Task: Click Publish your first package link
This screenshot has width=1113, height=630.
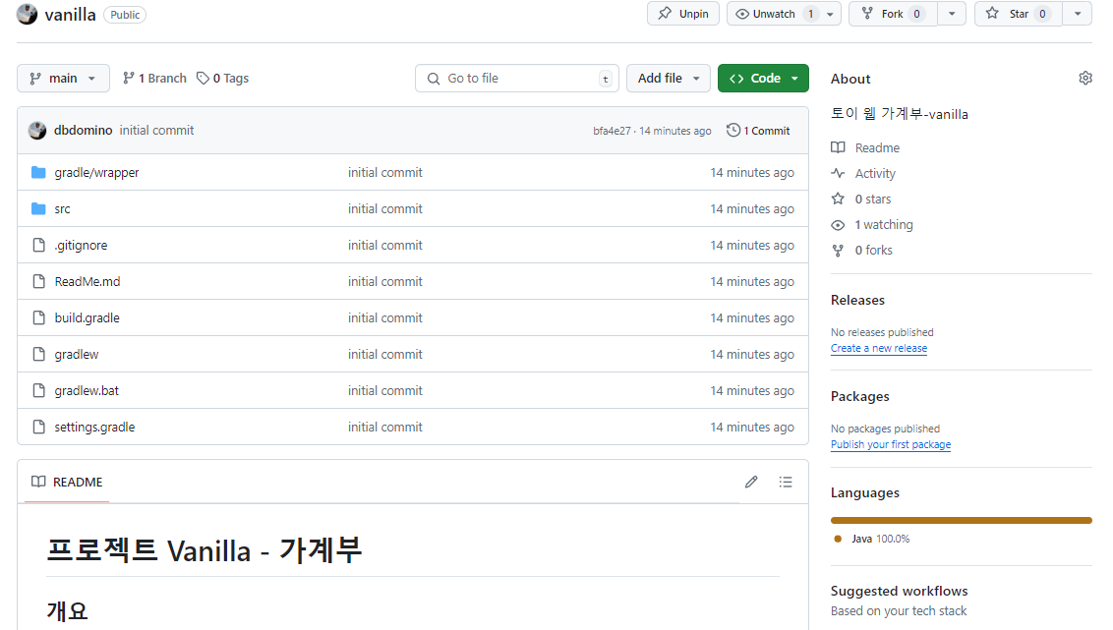Action: coord(891,445)
